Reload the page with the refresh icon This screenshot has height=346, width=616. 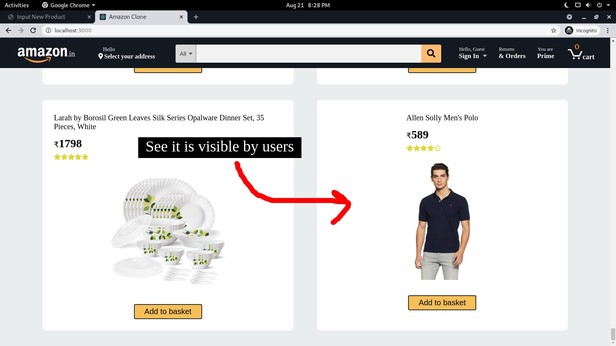pos(33,30)
